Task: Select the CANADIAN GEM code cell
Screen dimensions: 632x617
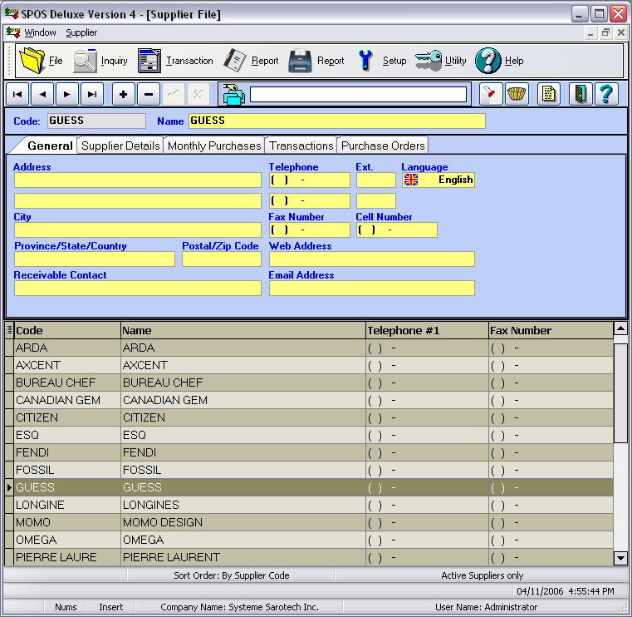Action: pos(67,400)
